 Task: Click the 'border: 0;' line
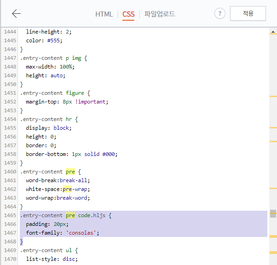pyautogui.click(x=41, y=145)
